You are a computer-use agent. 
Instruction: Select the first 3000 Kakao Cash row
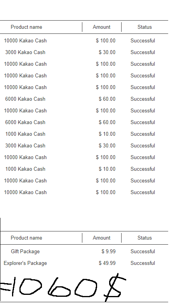84,53
